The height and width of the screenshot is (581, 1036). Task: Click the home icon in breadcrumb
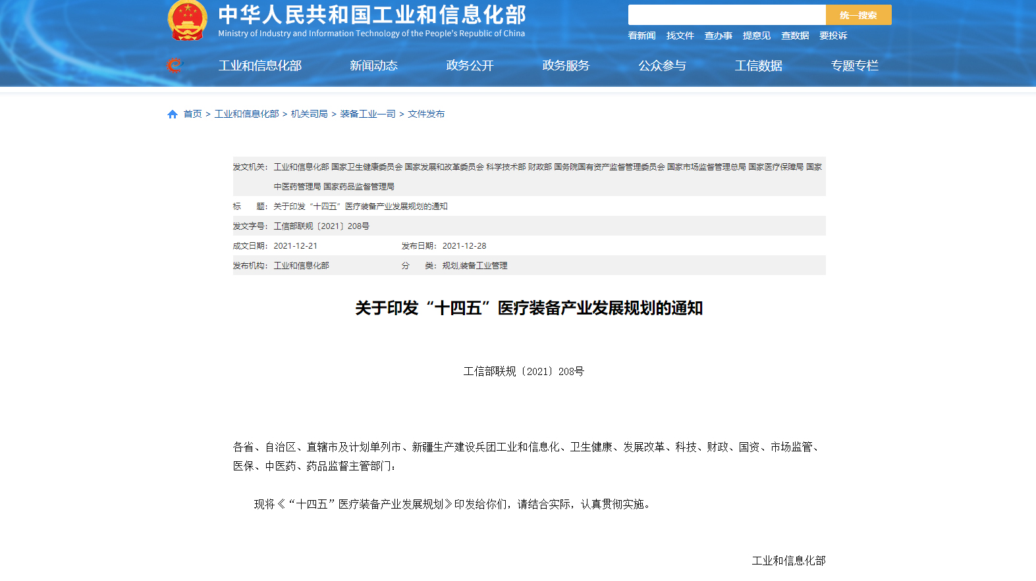coord(173,114)
